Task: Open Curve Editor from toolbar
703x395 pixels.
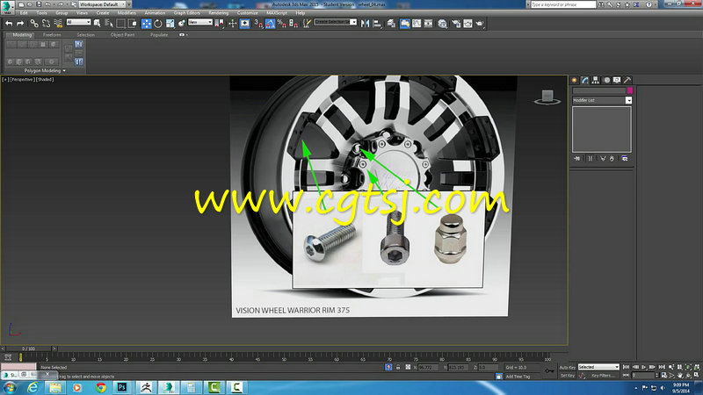Action: click(417, 24)
